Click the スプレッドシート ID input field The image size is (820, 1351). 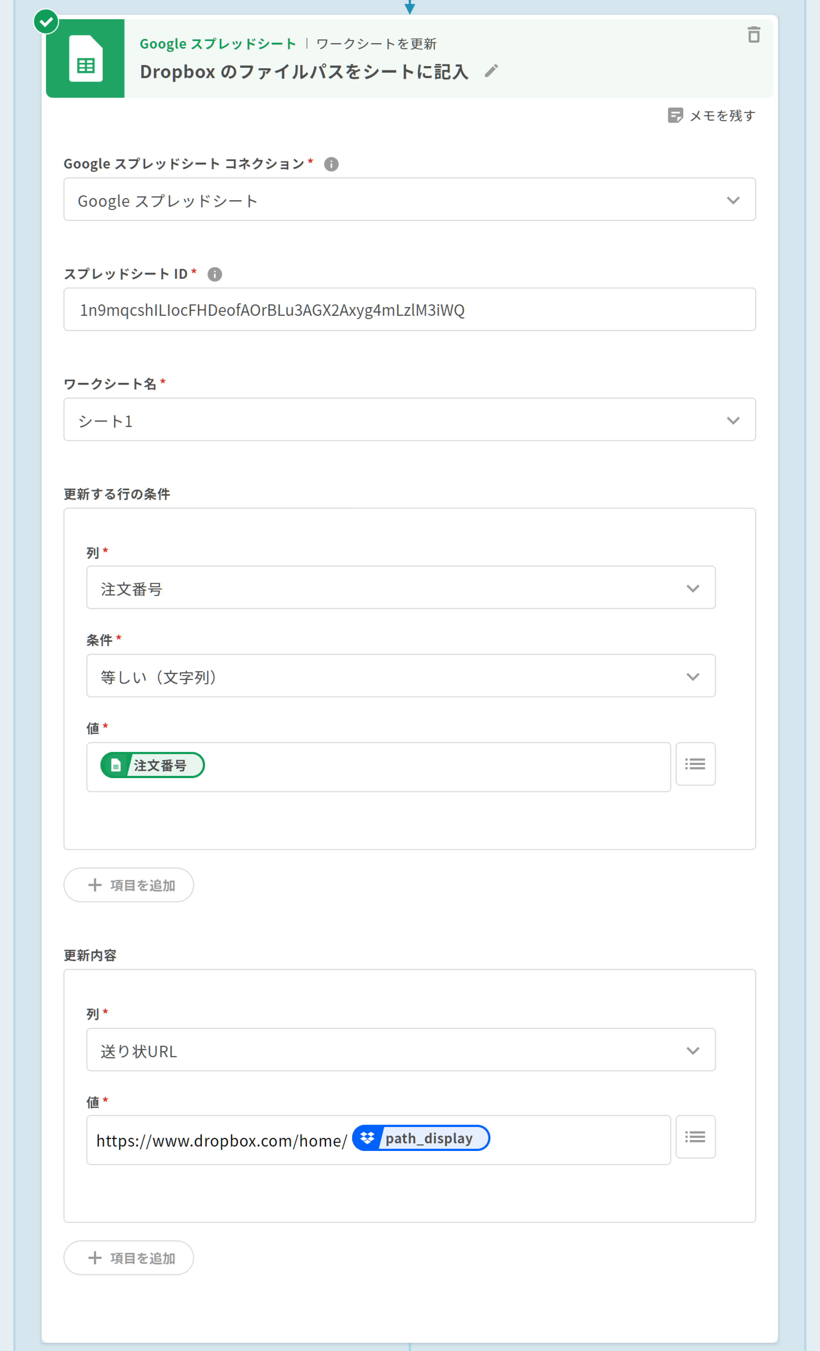click(x=409, y=310)
